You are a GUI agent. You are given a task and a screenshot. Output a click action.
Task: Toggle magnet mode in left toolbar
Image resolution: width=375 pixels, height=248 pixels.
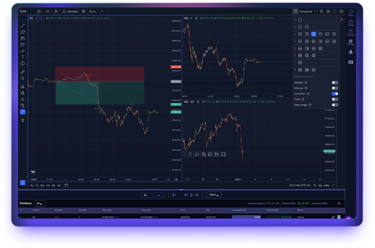pos(23,87)
